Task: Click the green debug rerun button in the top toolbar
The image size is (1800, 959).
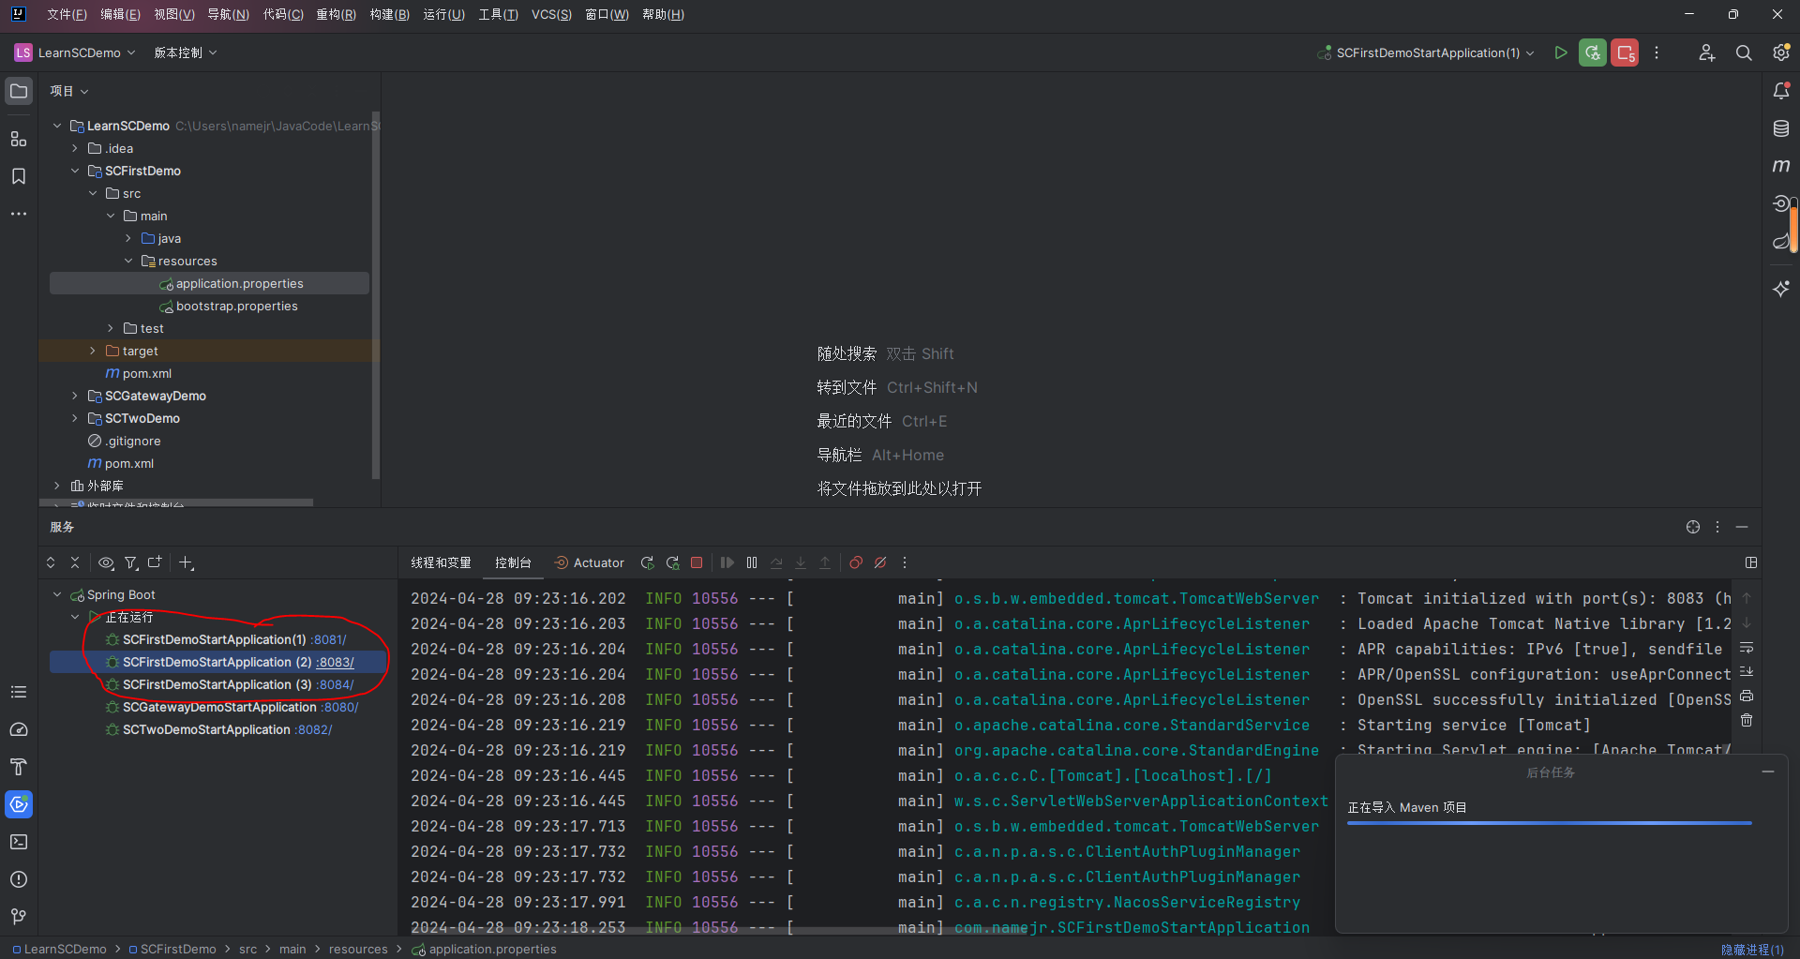Action: coord(1593,52)
